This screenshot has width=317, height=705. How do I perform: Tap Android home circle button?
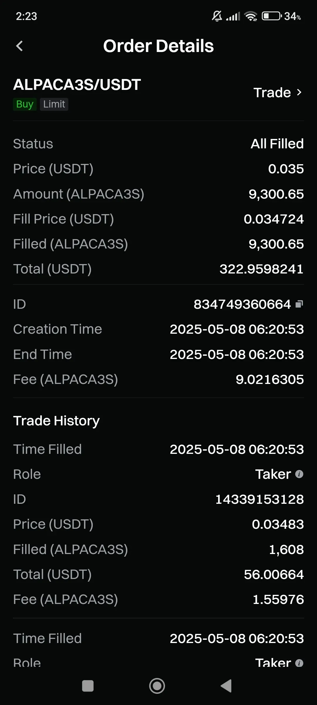tap(157, 686)
